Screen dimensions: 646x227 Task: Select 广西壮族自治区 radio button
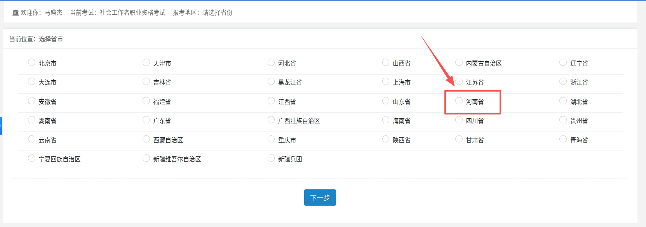271,120
